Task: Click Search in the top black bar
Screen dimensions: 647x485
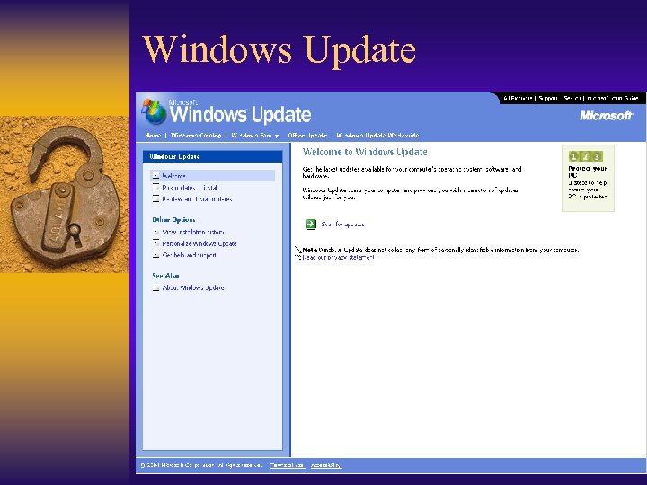Action: click(x=572, y=98)
